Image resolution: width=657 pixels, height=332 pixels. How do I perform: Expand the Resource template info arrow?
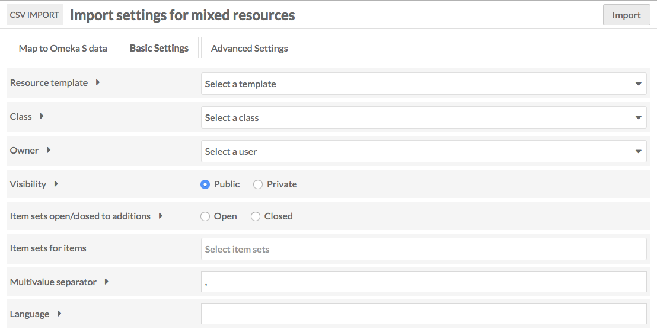pyautogui.click(x=98, y=82)
